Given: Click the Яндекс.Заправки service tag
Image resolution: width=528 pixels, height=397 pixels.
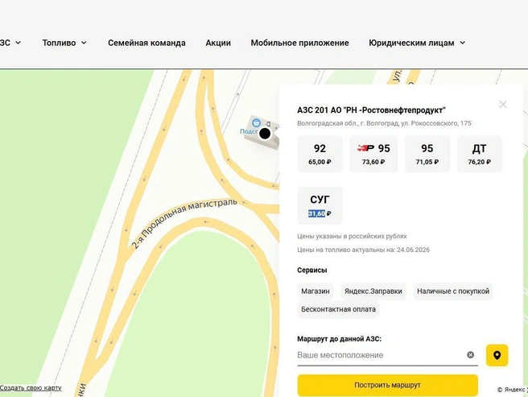Looking at the screenshot, I should pyautogui.click(x=373, y=292).
